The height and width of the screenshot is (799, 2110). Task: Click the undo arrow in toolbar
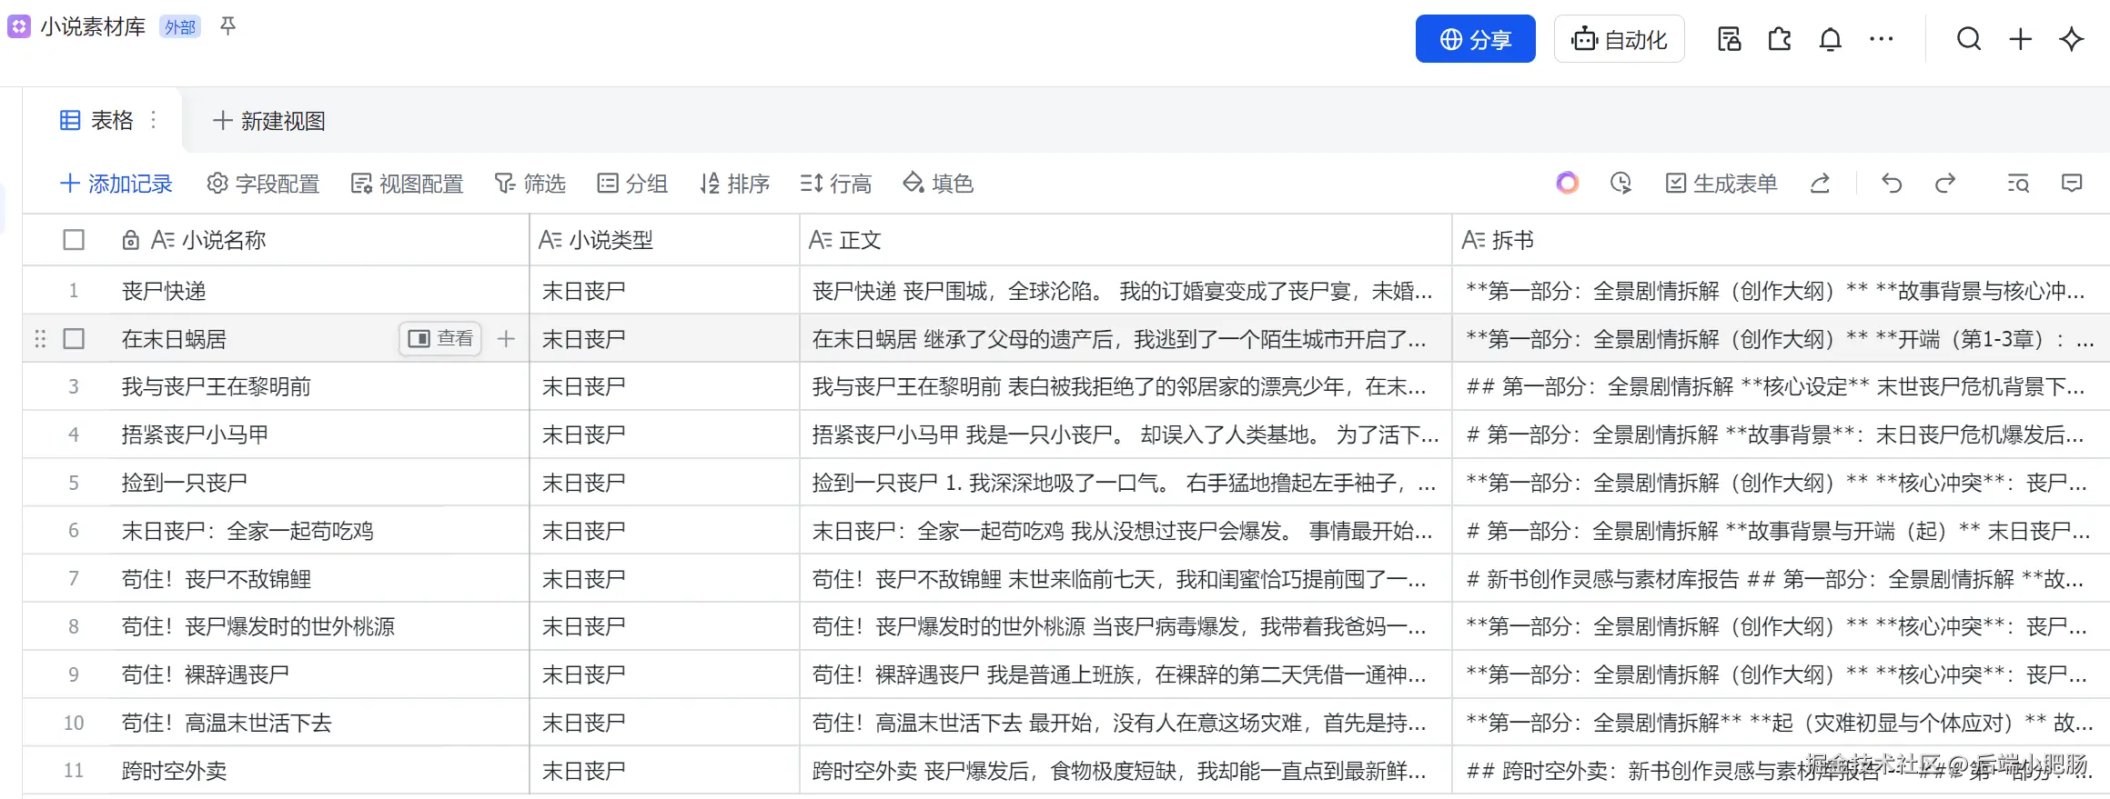1892,184
